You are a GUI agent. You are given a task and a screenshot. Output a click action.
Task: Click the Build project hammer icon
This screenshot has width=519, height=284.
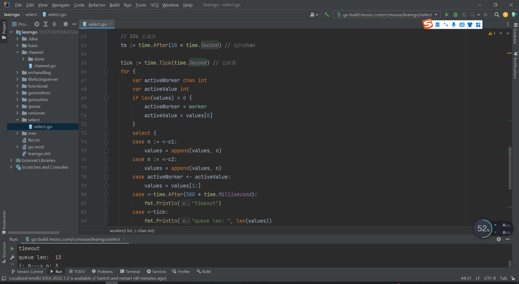point(327,15)
